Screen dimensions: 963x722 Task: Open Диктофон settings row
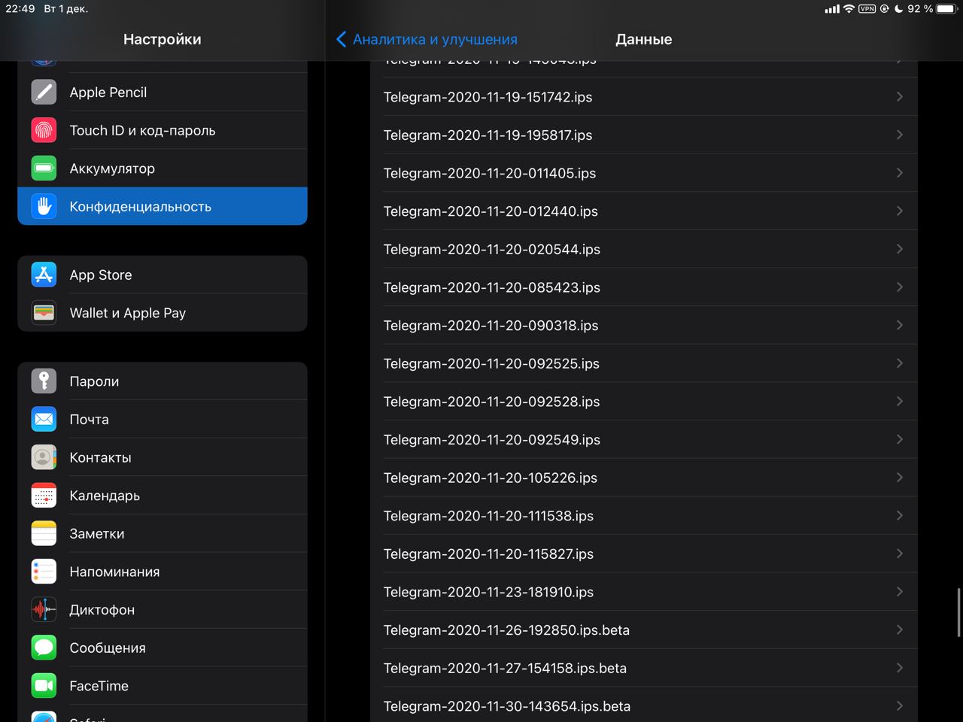pos(163,610)
